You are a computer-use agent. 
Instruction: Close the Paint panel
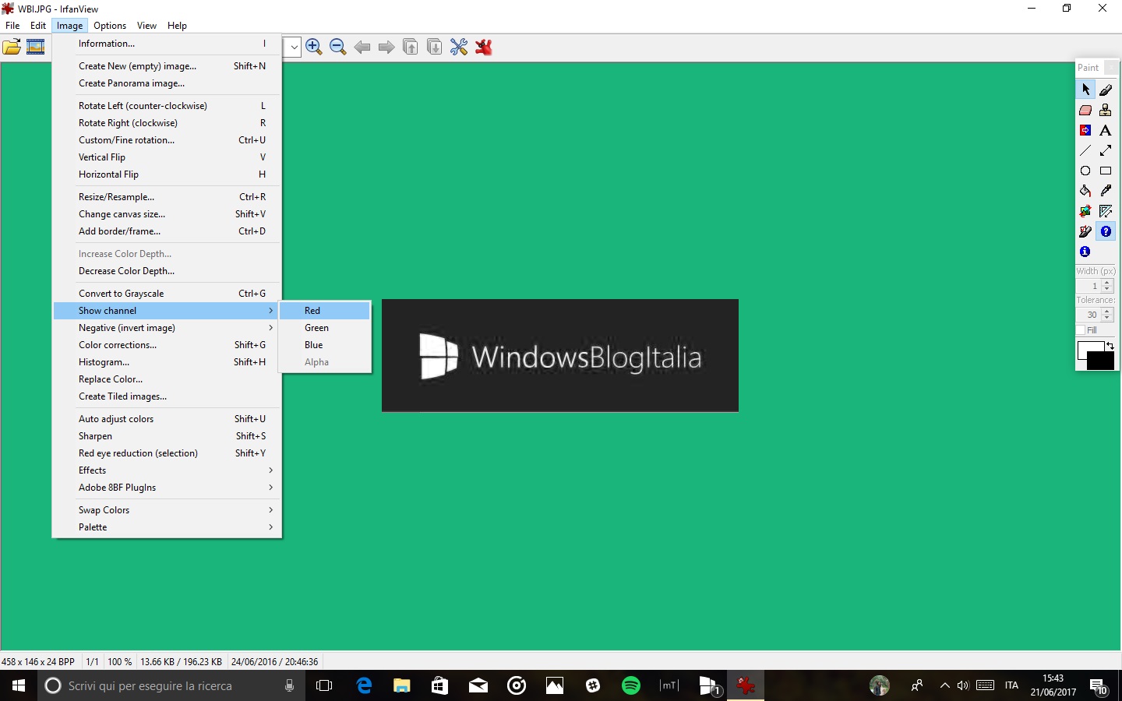click(1111, 68)
